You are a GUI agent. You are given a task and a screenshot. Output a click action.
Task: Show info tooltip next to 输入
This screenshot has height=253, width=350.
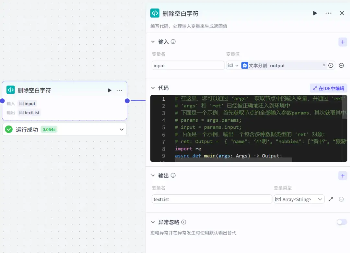coord(173,42)
